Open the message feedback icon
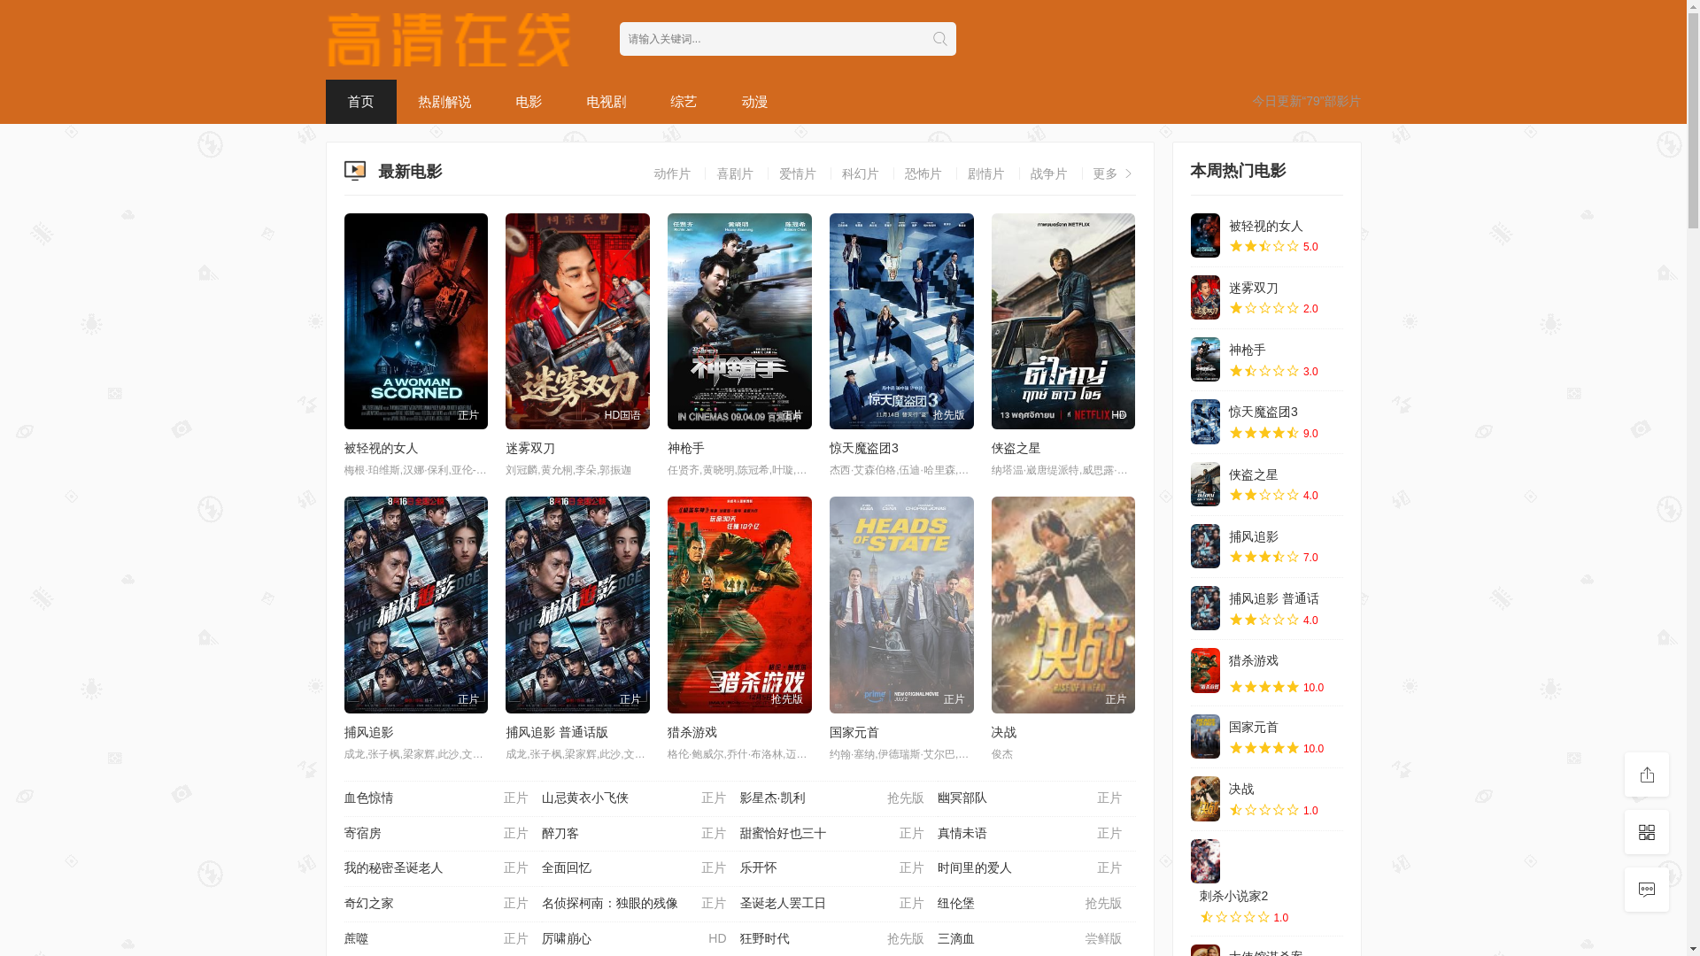This screenshot has width=1700, height=956. click(1647, 890)
